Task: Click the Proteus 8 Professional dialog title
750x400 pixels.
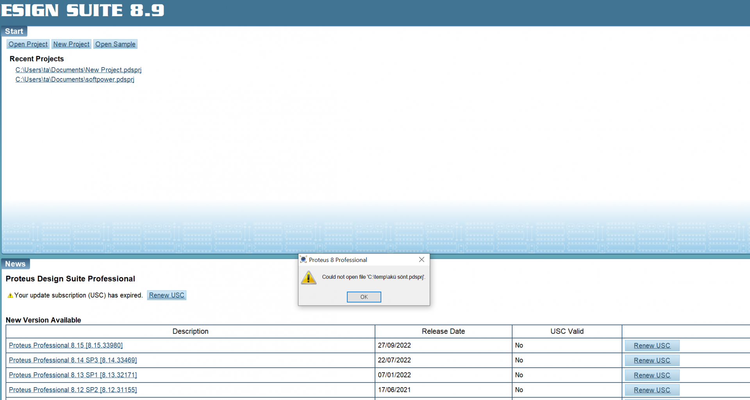Action: pyautogui.click(x=338, y=260)
